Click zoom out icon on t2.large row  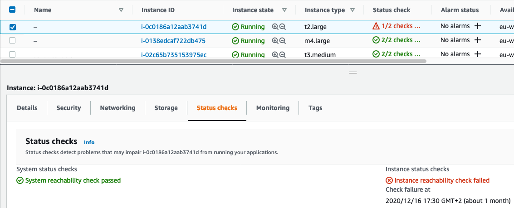(283, 27)
